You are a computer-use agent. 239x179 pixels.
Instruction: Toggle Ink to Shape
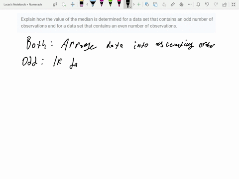[x=155, y=4]
